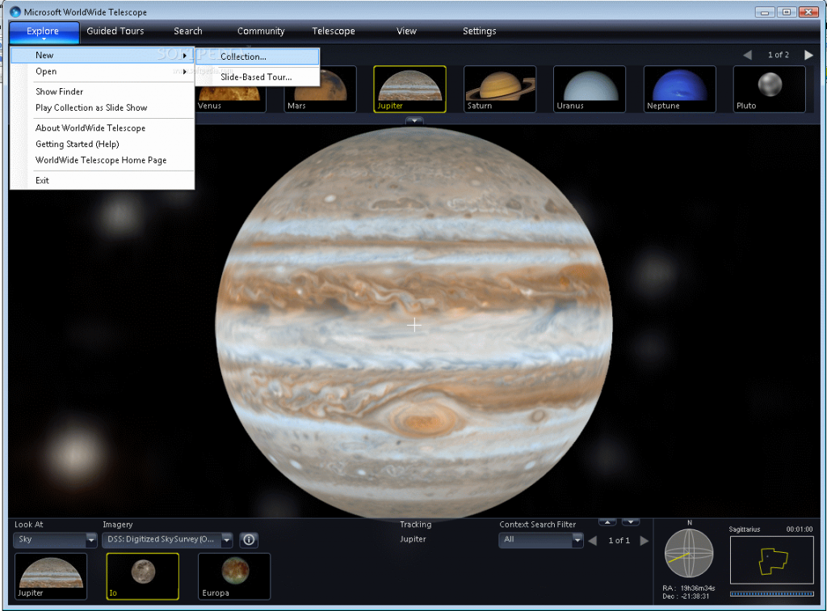Select the Jupiter thumbnail in top collection
This screenshot has height=611, width=827.
409,90
